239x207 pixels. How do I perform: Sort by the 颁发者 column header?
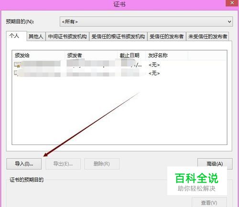91,55
